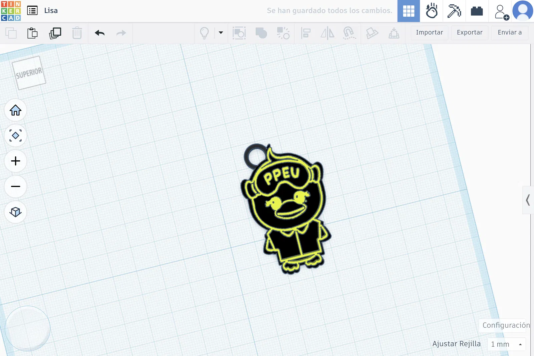Click the Align tool icon
The height and width of the screenshot is (356, 534).
coord(306,33)
